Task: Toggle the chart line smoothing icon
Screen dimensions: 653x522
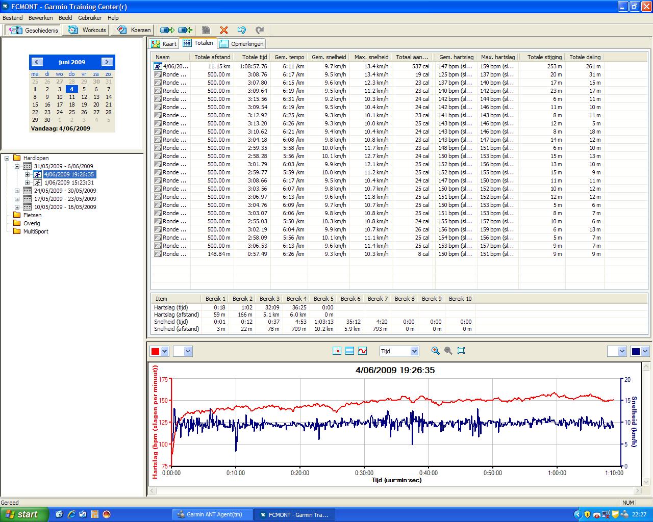Action: click(x=362, y=351)
